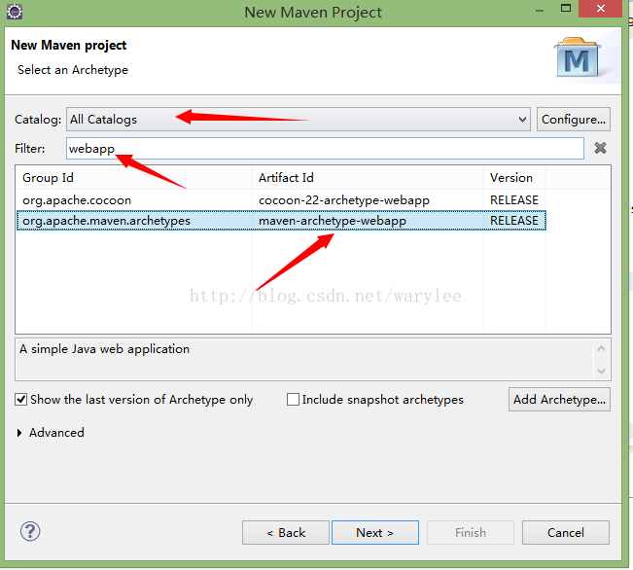Proceed with the Next button
This screenshot has height=570, width=633.
click(375, 533)
